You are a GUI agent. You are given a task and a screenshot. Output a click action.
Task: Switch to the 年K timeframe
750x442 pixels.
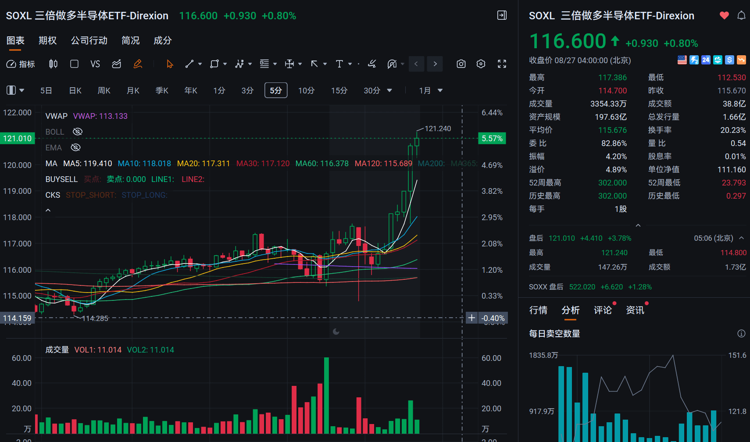pyautogui.click(x=191, y=91)
